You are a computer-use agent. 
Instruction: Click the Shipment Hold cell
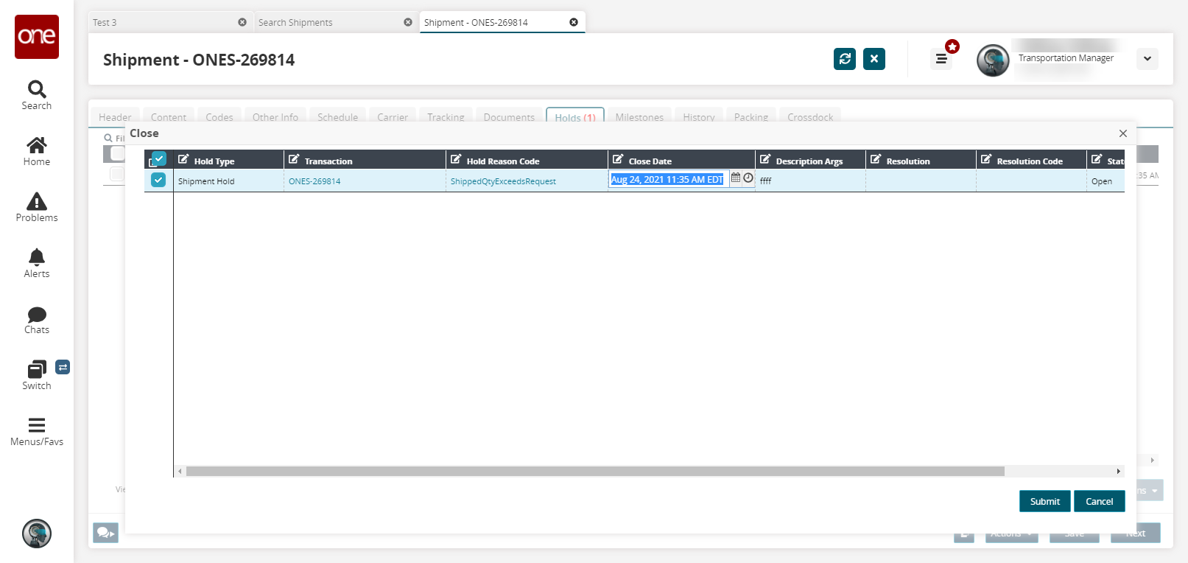228,181
